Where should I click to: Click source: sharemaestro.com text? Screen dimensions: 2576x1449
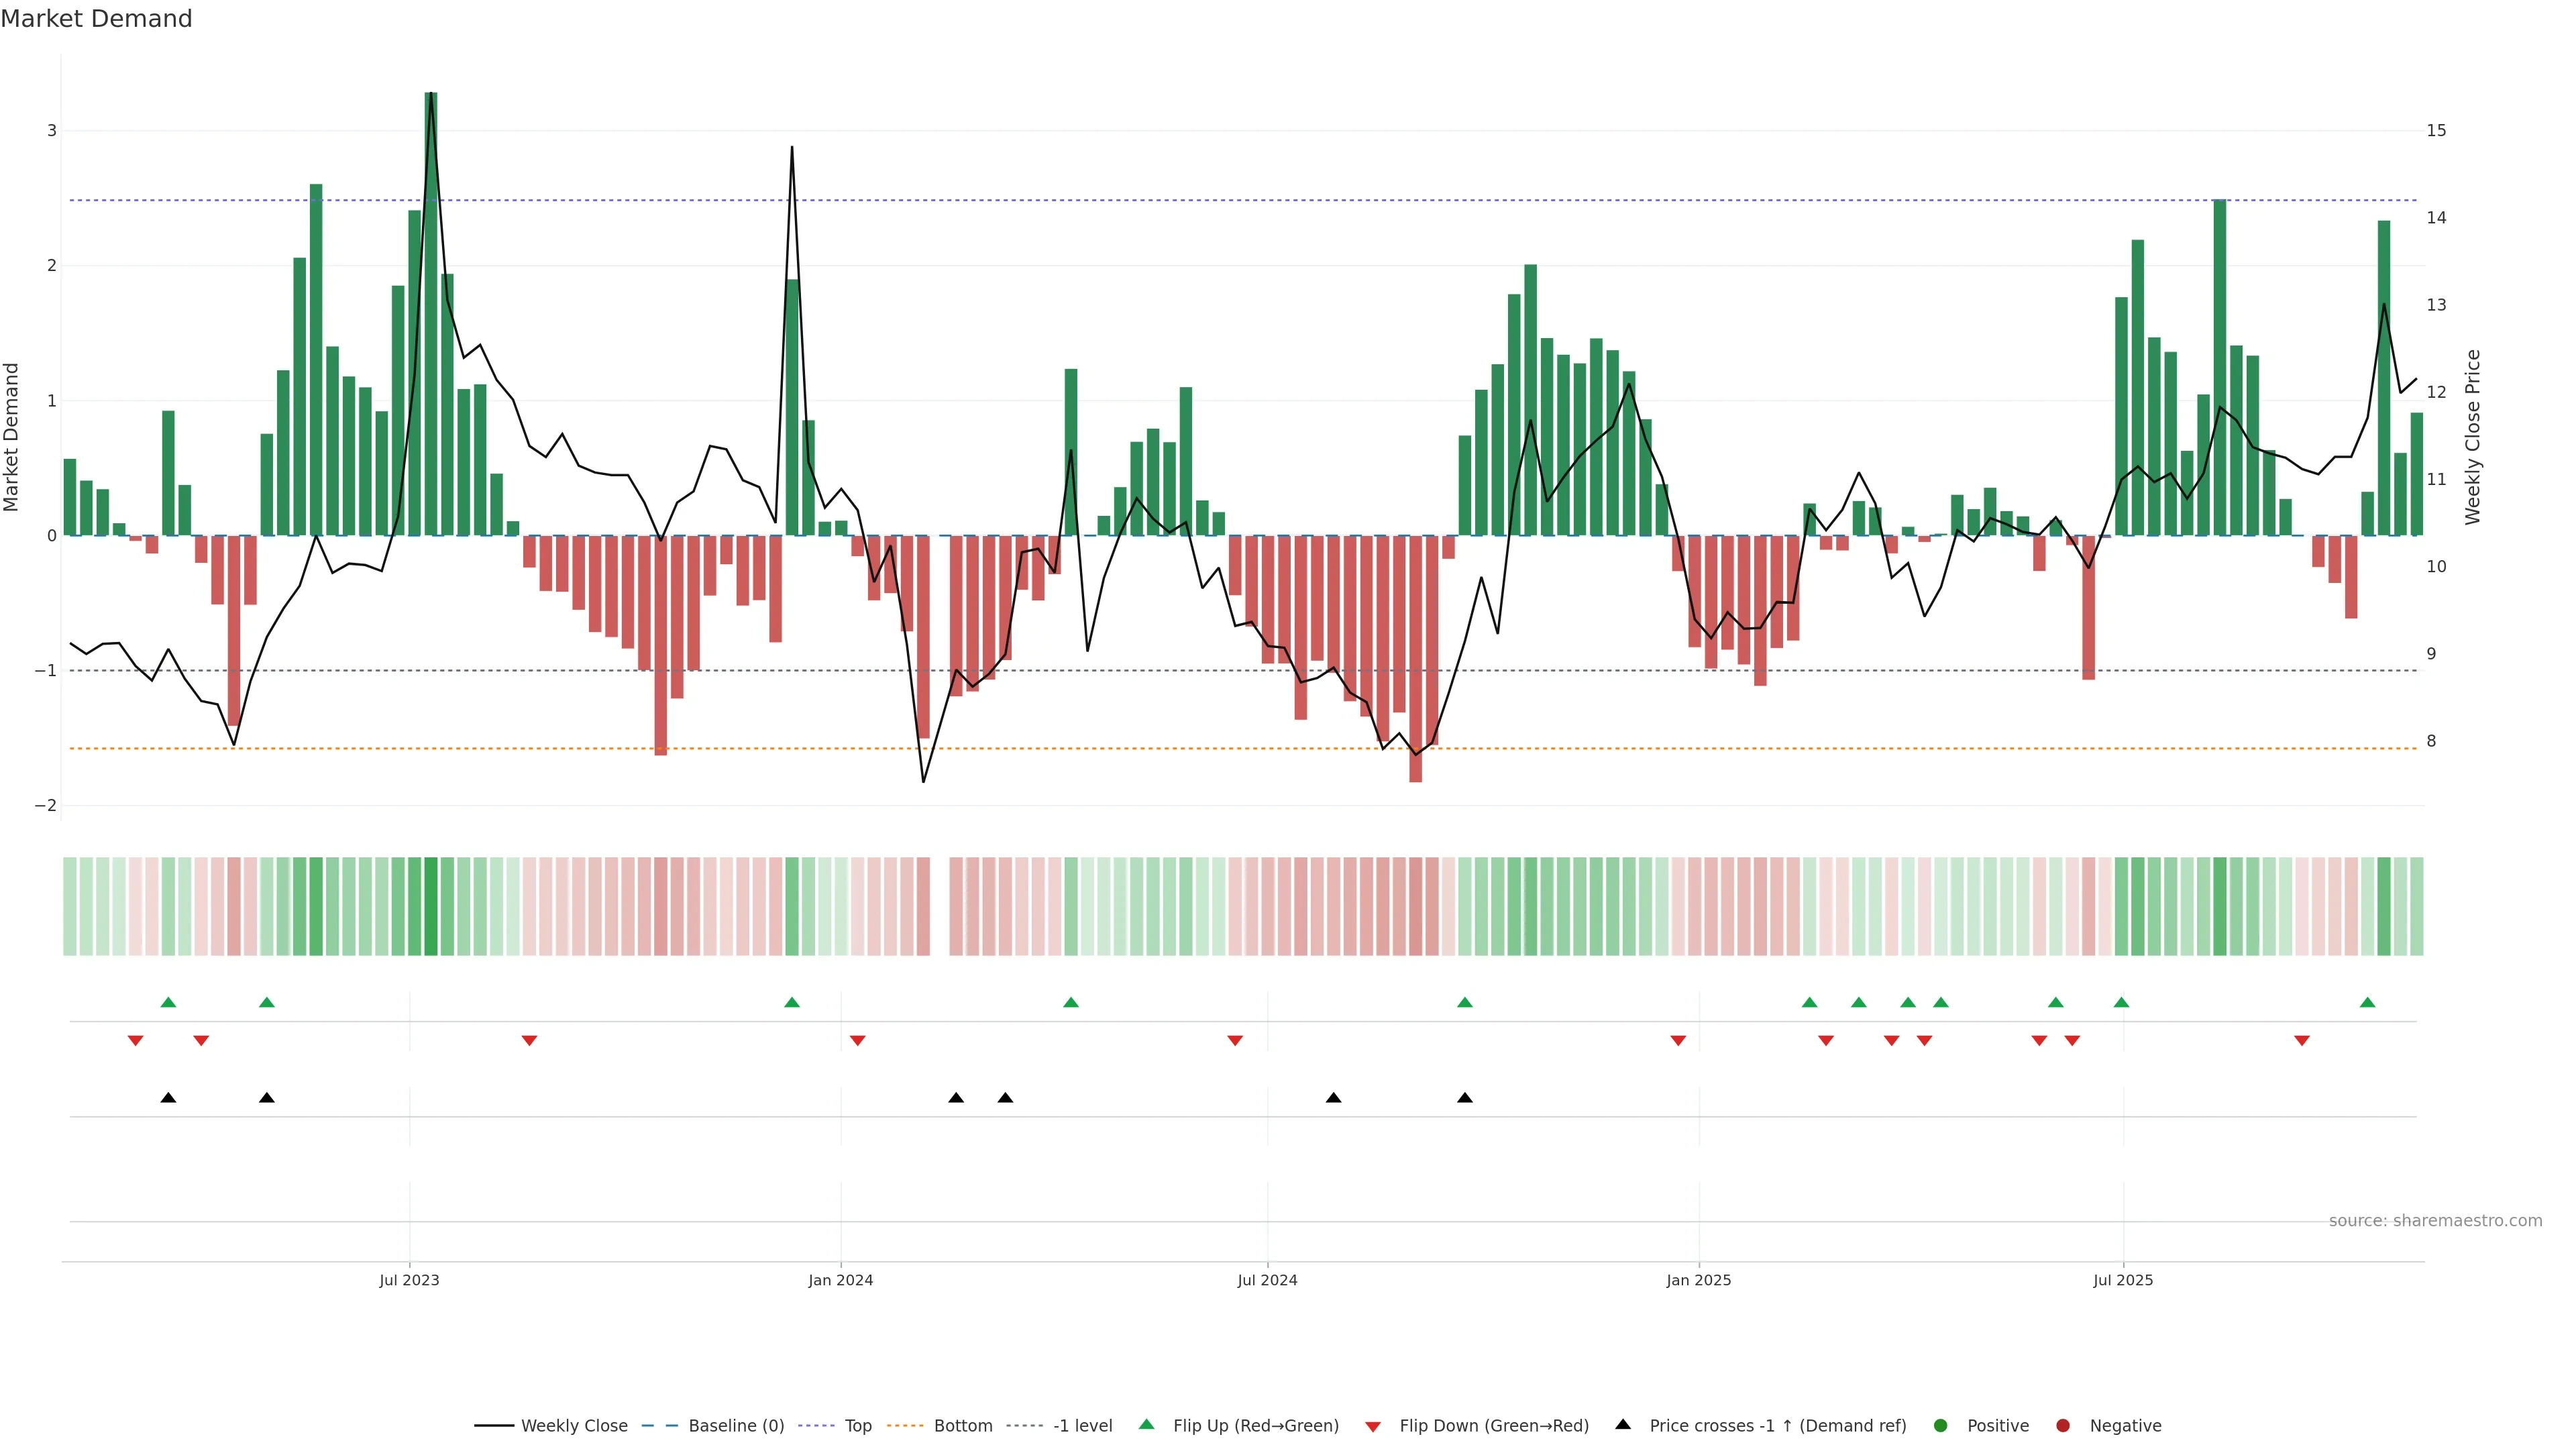coord(2435,1220)
